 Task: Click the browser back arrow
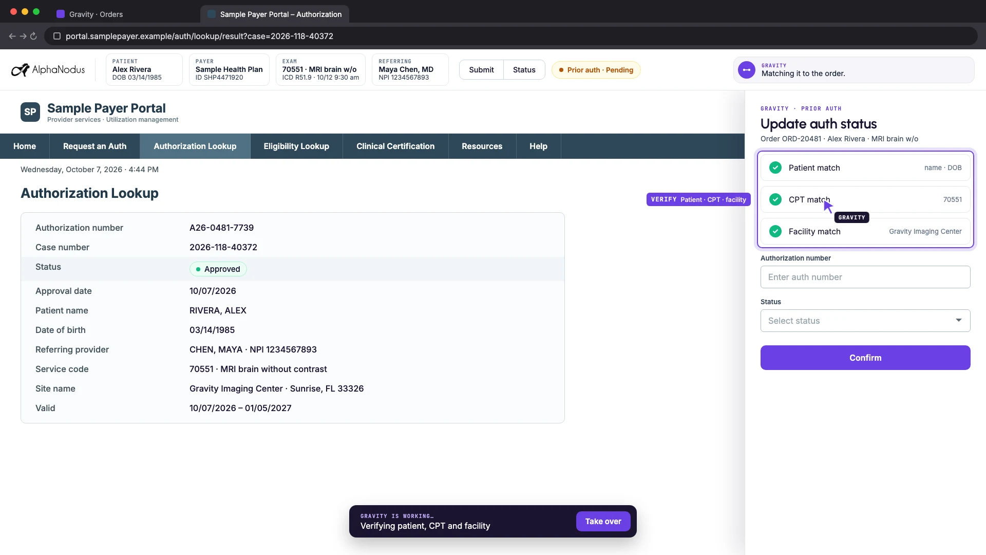coord(12,36)
